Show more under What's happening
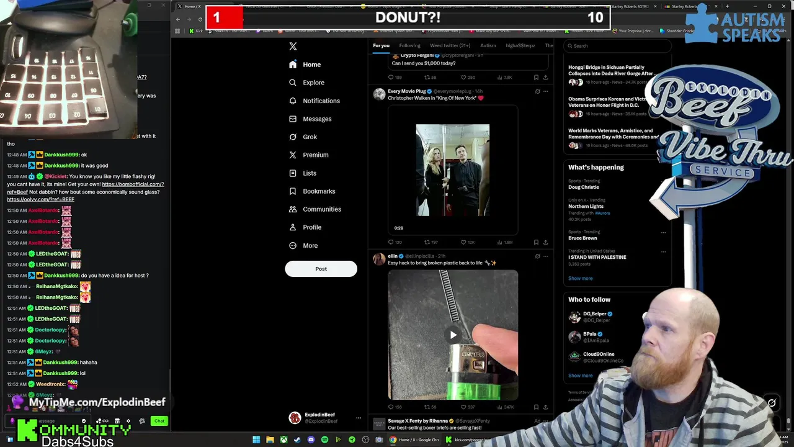This screenshot has height=447, width=794. coord(580,278)
